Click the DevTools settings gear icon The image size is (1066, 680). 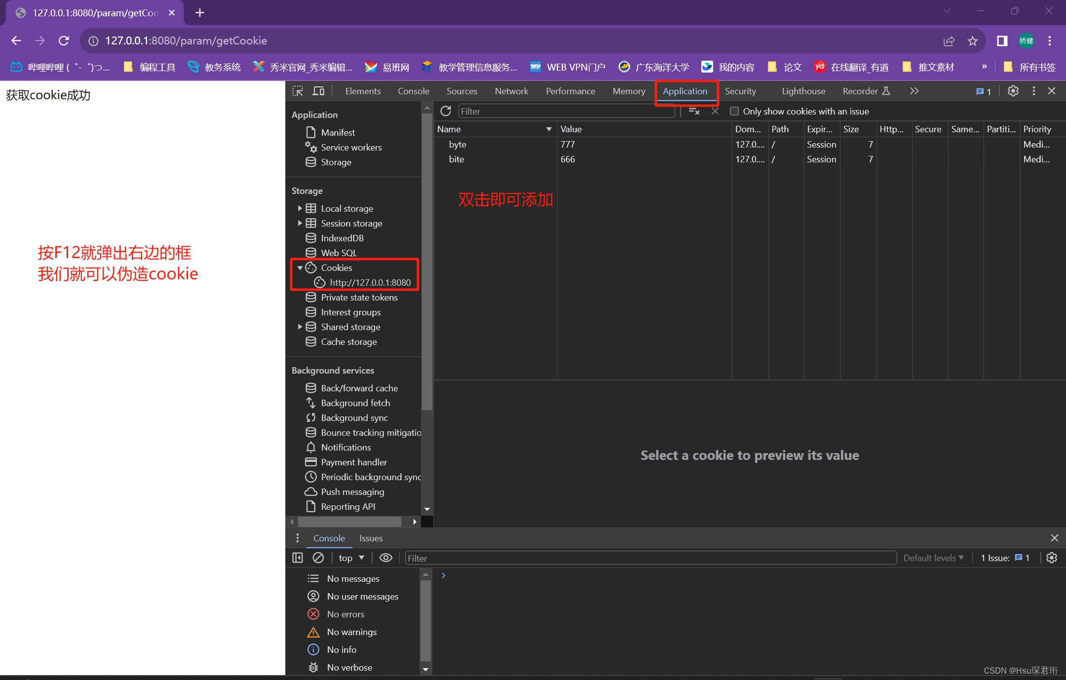pyautogui.click(x=1012, y=91)
